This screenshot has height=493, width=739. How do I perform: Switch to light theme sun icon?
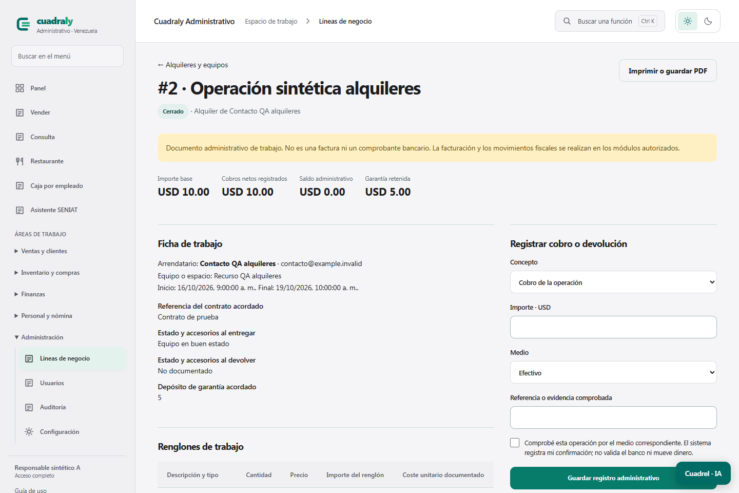(x=688, y=21)
